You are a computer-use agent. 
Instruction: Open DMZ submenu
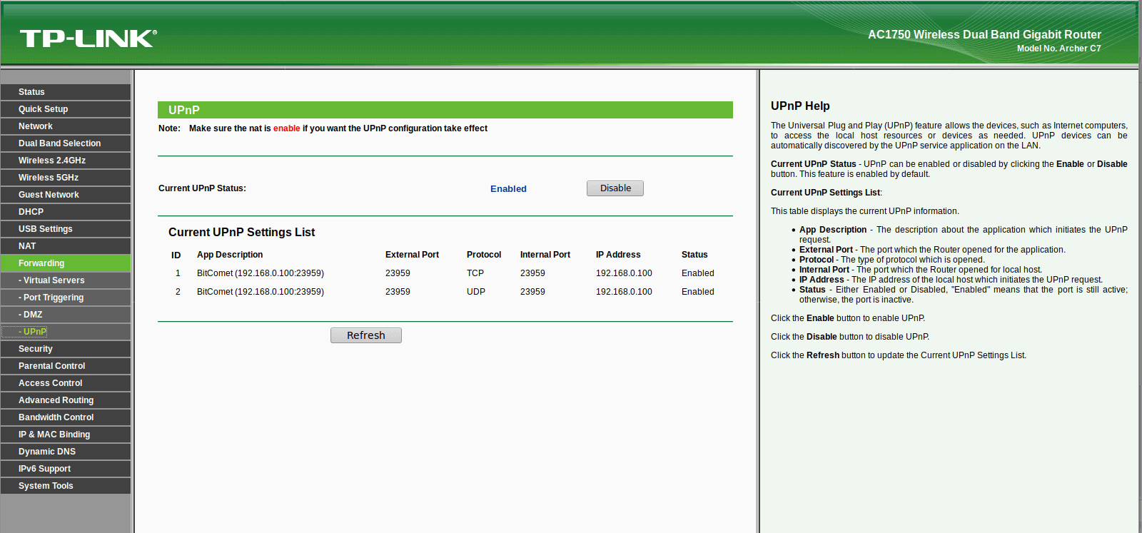click(x=66, y=315)
